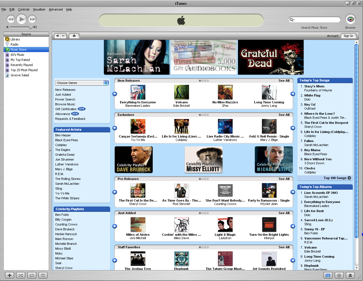Open the search field magnifier dropdown
363x281 pixels.
(292, 20)
